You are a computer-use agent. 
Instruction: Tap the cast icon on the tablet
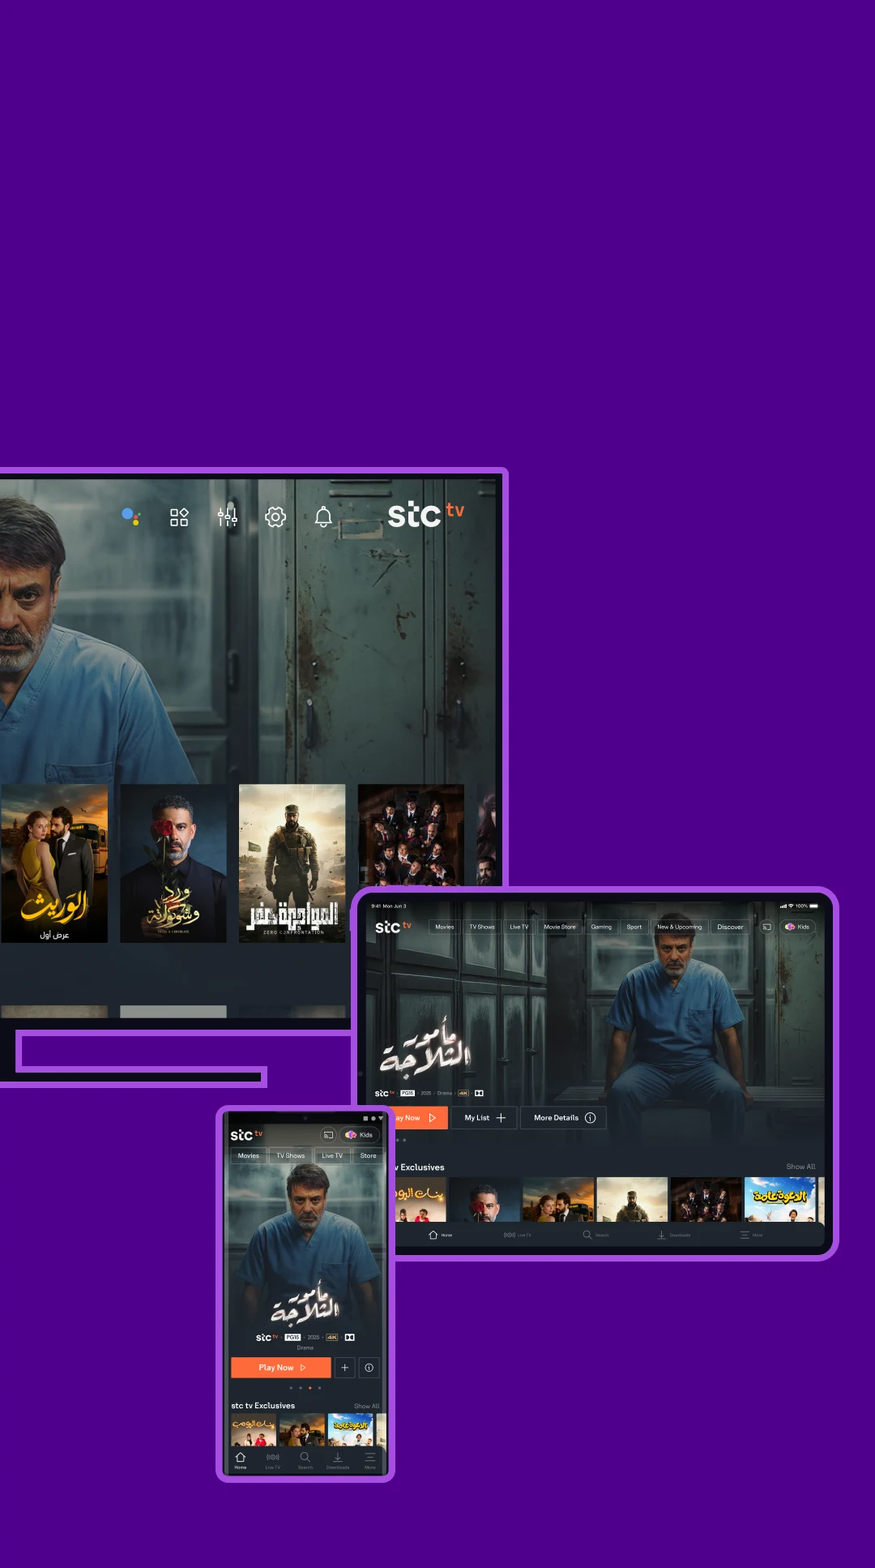(766, 927)
